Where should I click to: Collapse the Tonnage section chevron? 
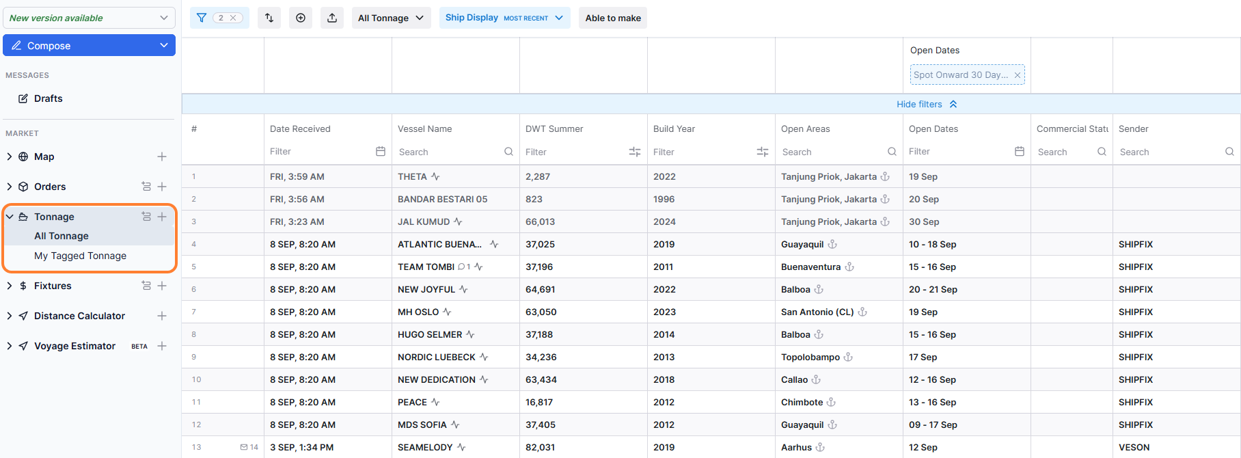click(x=10, y=217)
